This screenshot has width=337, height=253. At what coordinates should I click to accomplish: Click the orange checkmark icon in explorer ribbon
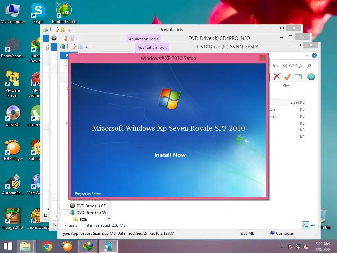point(287,76)
